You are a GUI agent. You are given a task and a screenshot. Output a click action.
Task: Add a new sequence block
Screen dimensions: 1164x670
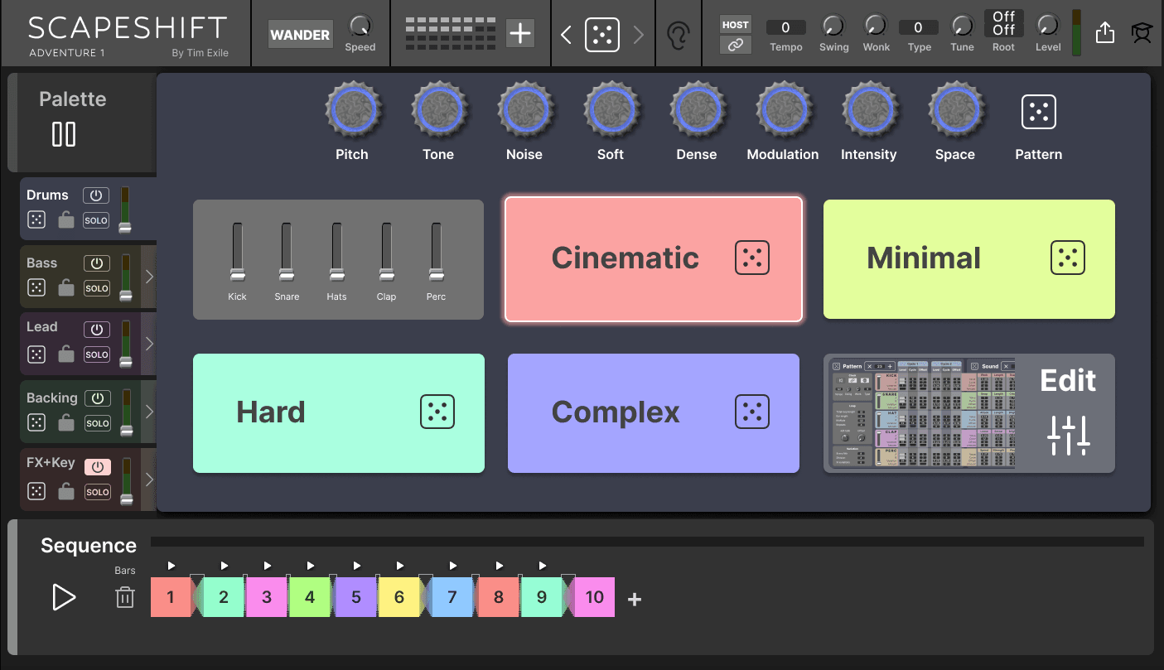pyautogui.click(x=635, y=600)
